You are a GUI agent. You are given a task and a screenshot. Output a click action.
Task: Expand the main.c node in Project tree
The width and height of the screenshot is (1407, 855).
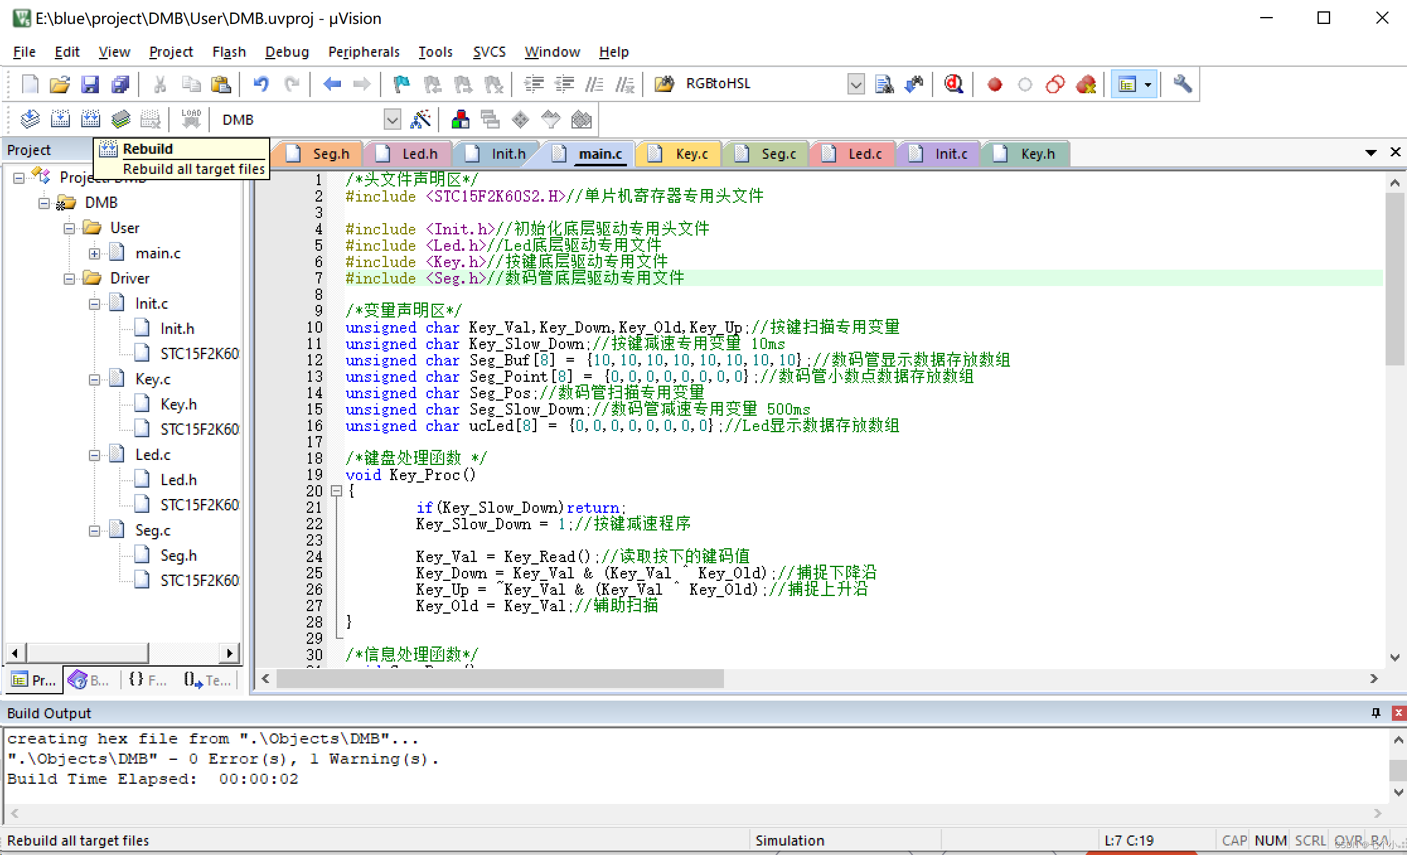tap(95, 252)
